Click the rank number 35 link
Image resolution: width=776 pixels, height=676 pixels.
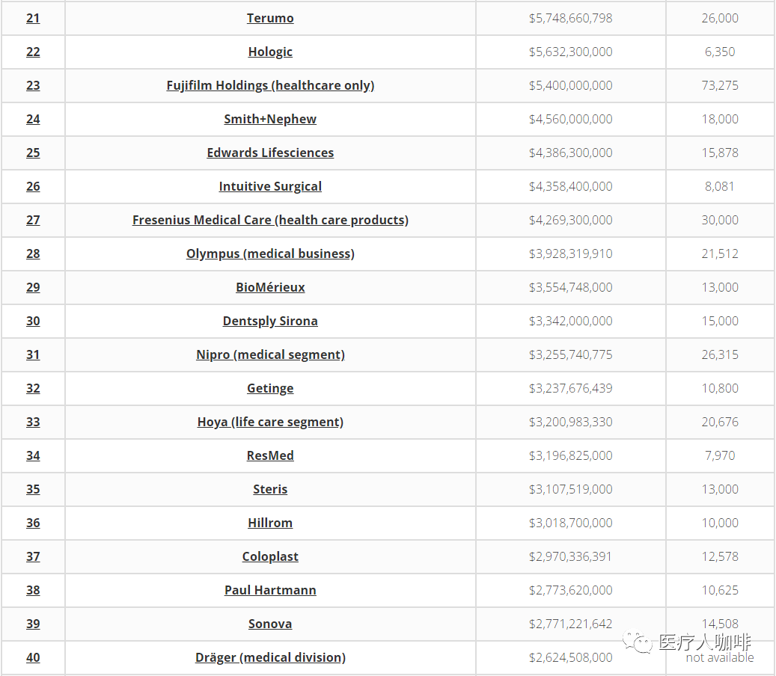point(33,489)
